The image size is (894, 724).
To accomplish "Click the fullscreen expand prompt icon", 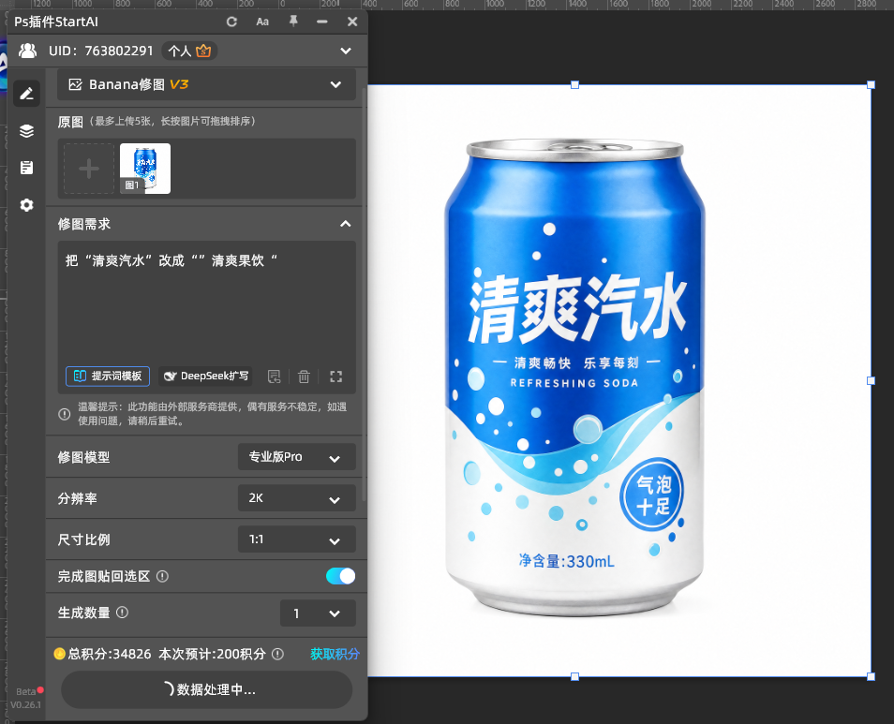I will click(x=335, y=377).
